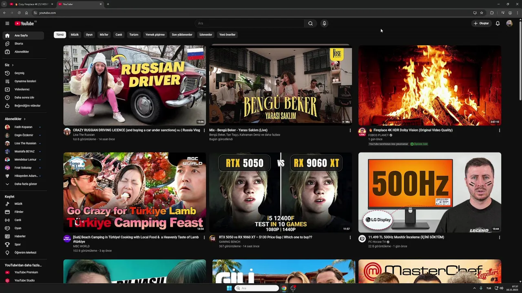522x293 pixels.
Task: Open the hamburger guide menu
Action: pos(7,24)
